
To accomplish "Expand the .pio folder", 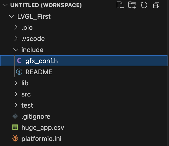I will (x=16, y=28).
